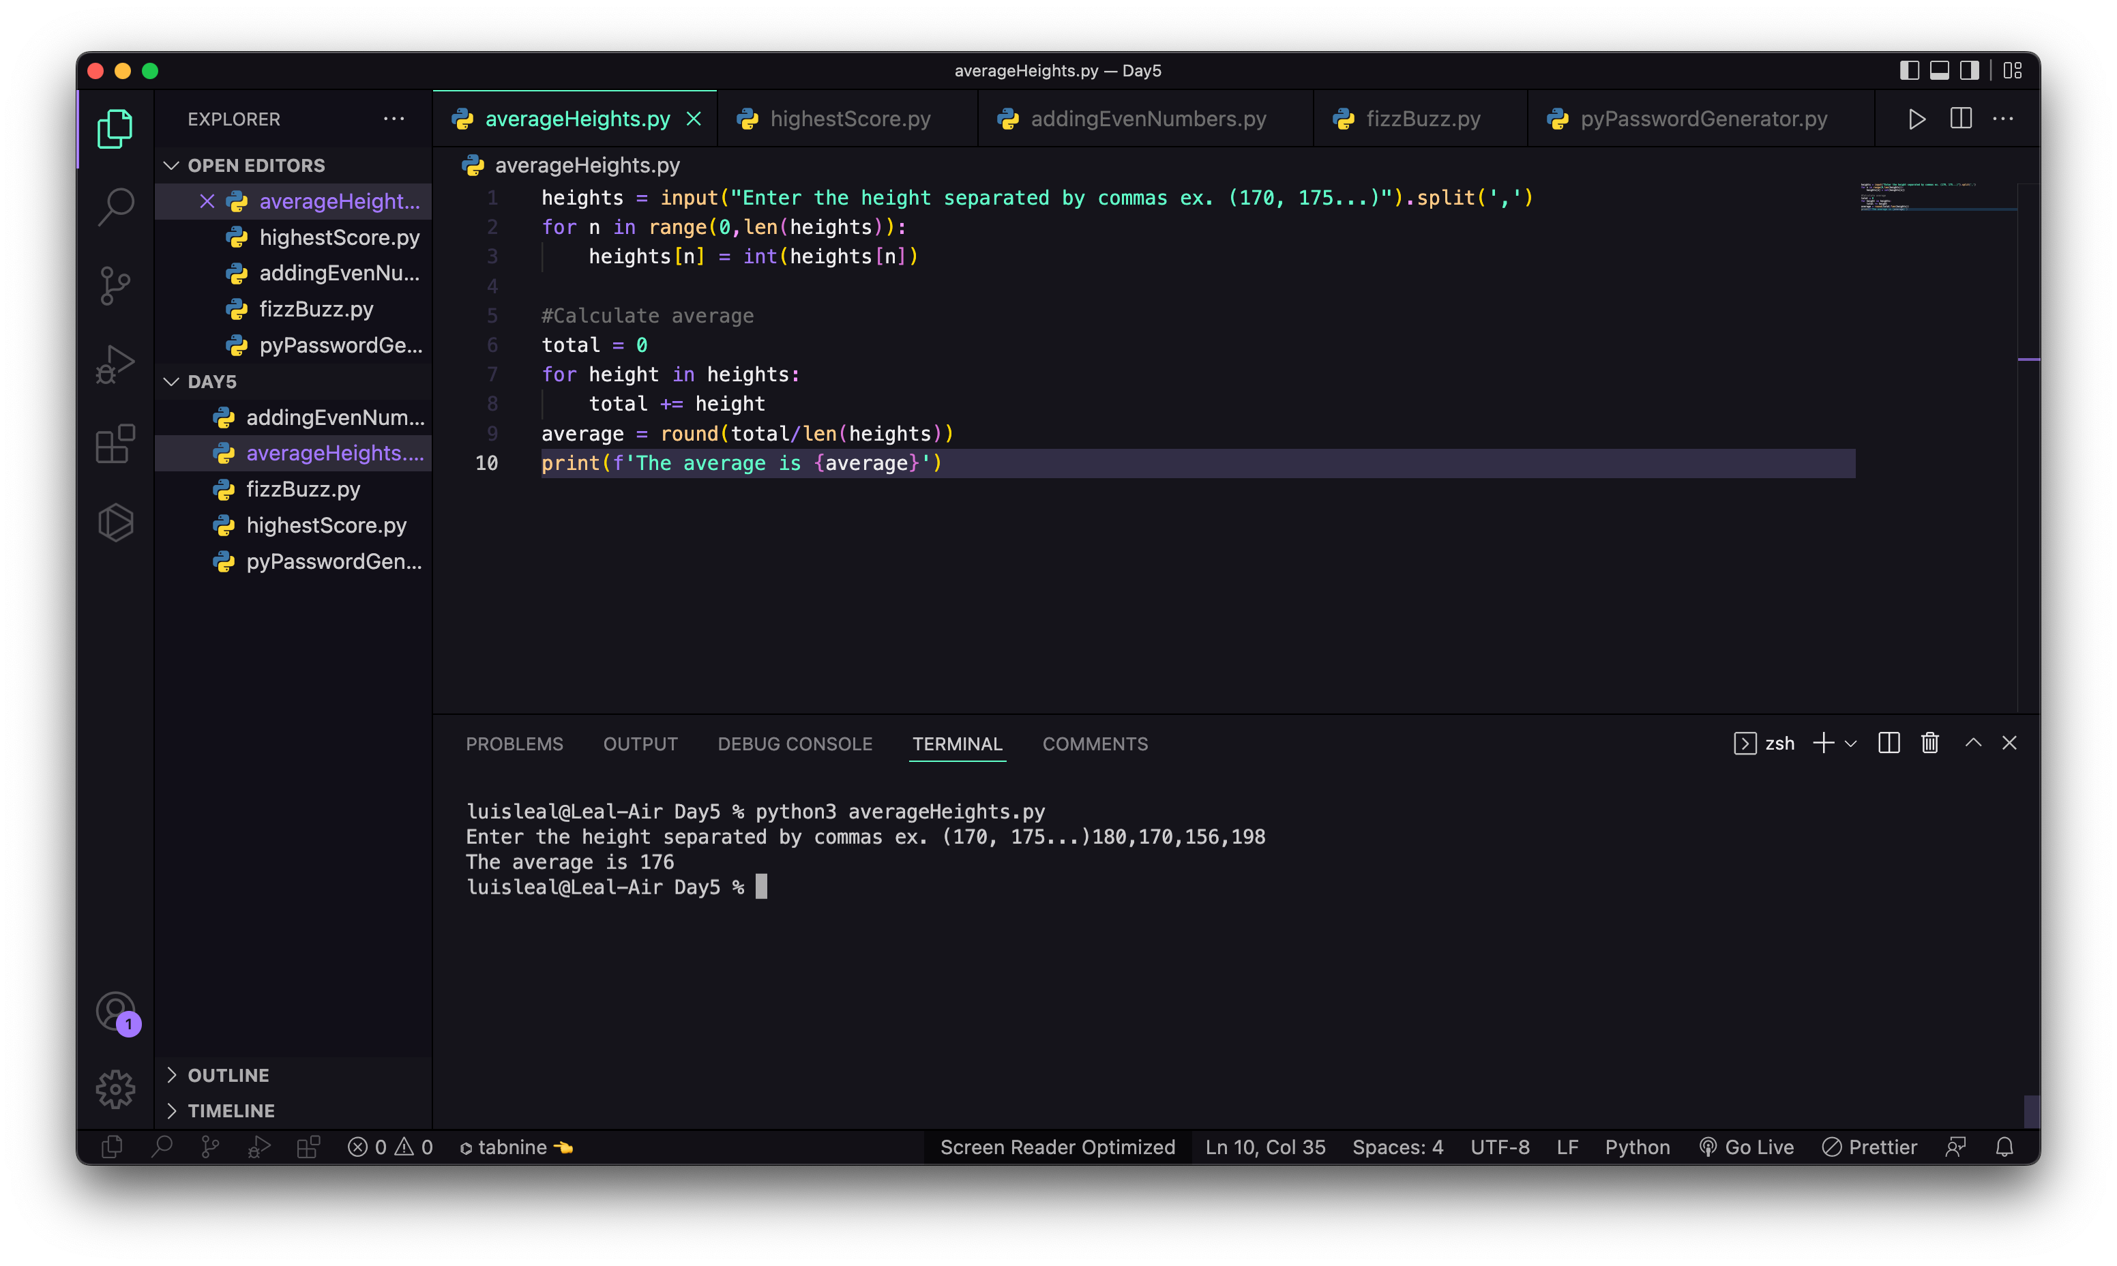Toggle secondary side bar in title bar

[1968, 71]
